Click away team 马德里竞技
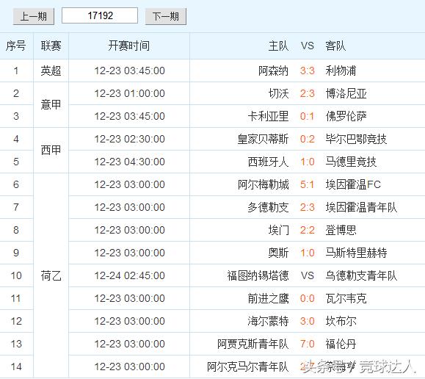This screenshot has height=379, width=425. [351, 162]
